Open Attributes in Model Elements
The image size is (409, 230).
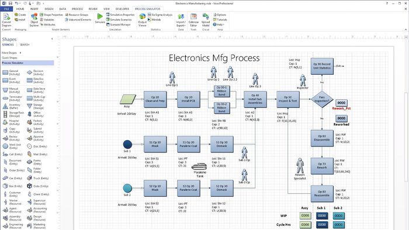[x=47, y=25]
